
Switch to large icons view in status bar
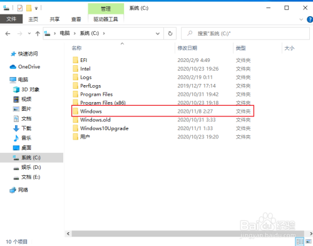(309, 242)
